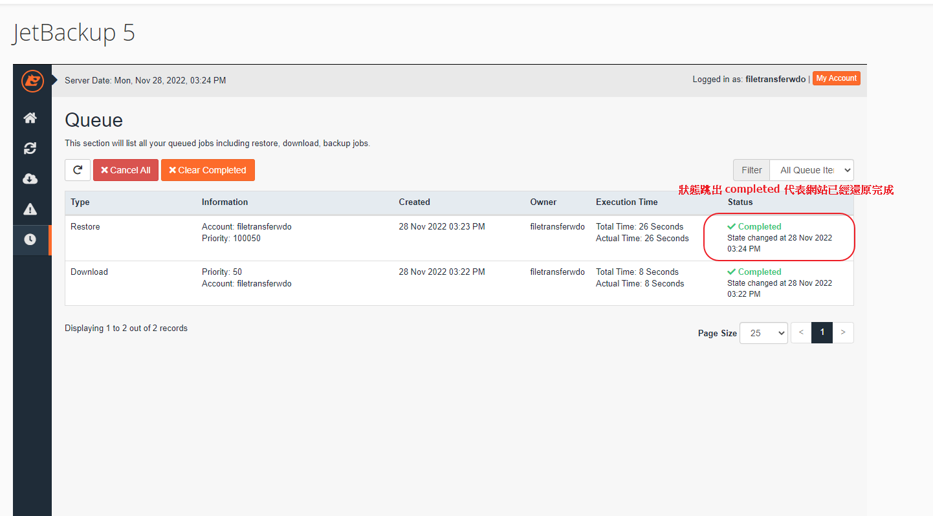Image resolution: width=933 pixels, height=516 pixels.
Task: Click Completed status of Download job
Action: 754,272
